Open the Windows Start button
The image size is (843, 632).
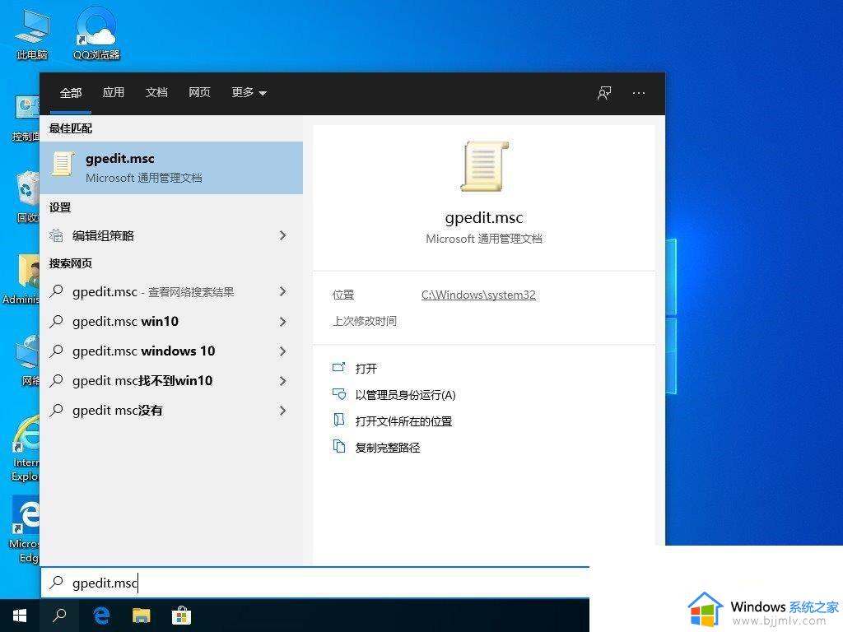[20, 616]
